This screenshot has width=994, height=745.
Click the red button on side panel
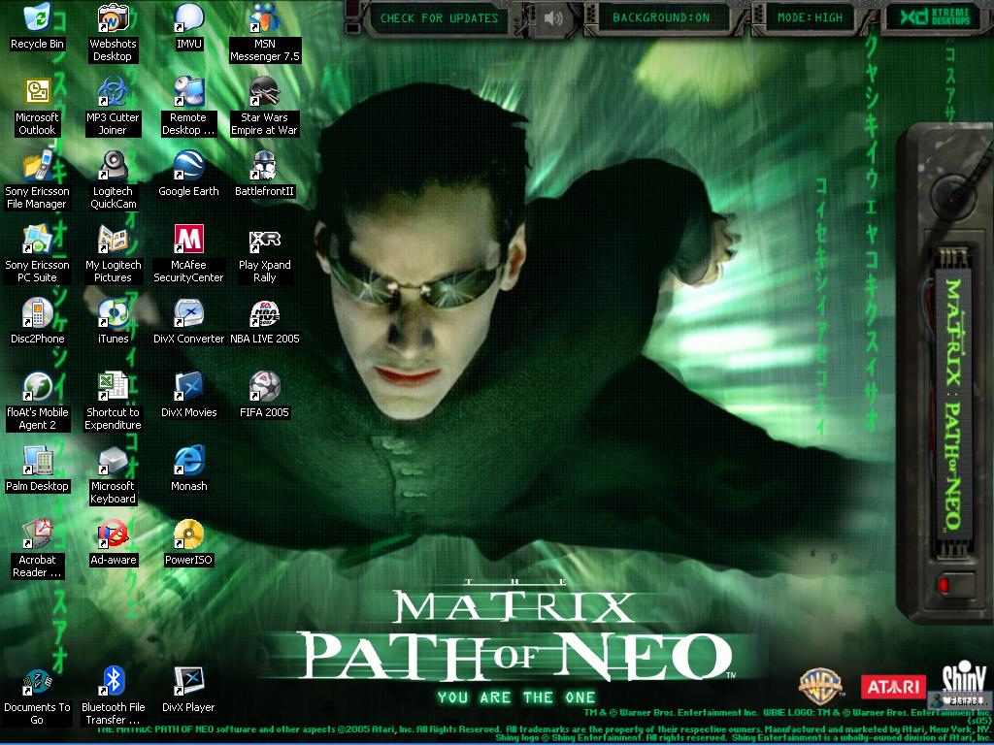click(x=944, y=584)
